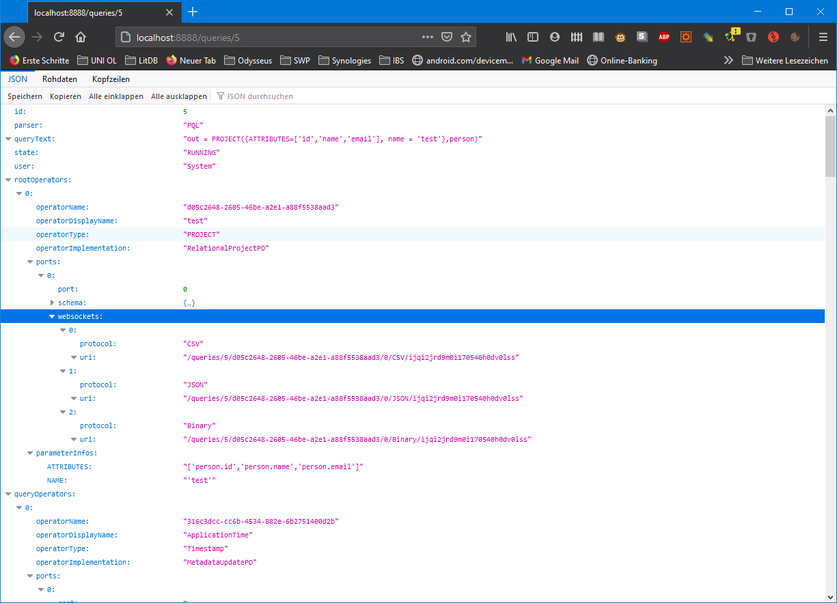837x603 pixels.
Task: Go to the Firefox home page
Action: (x=81, y=37)
